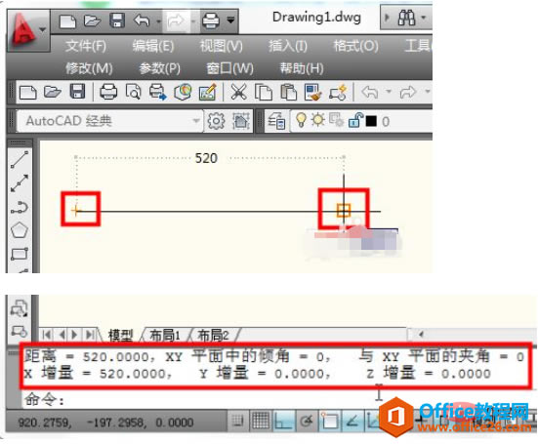This screenshot has width=538, height=444.
Task: Open the 文件(F) menu
Action: point(86,46)
